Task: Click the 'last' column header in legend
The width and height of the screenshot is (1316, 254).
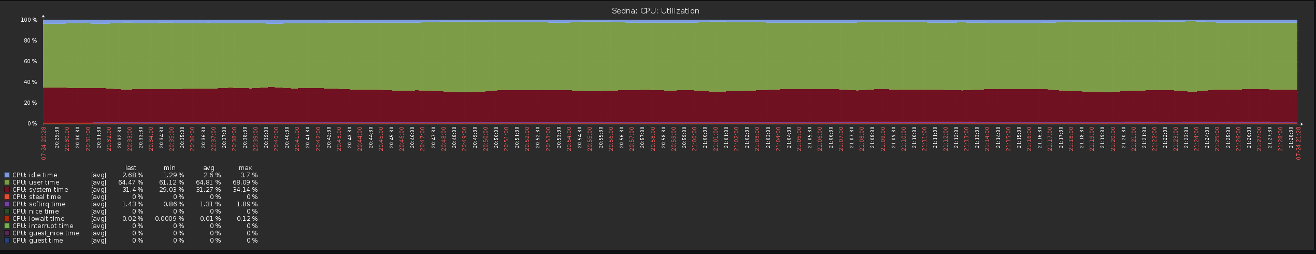Action: tap(131, 168)
